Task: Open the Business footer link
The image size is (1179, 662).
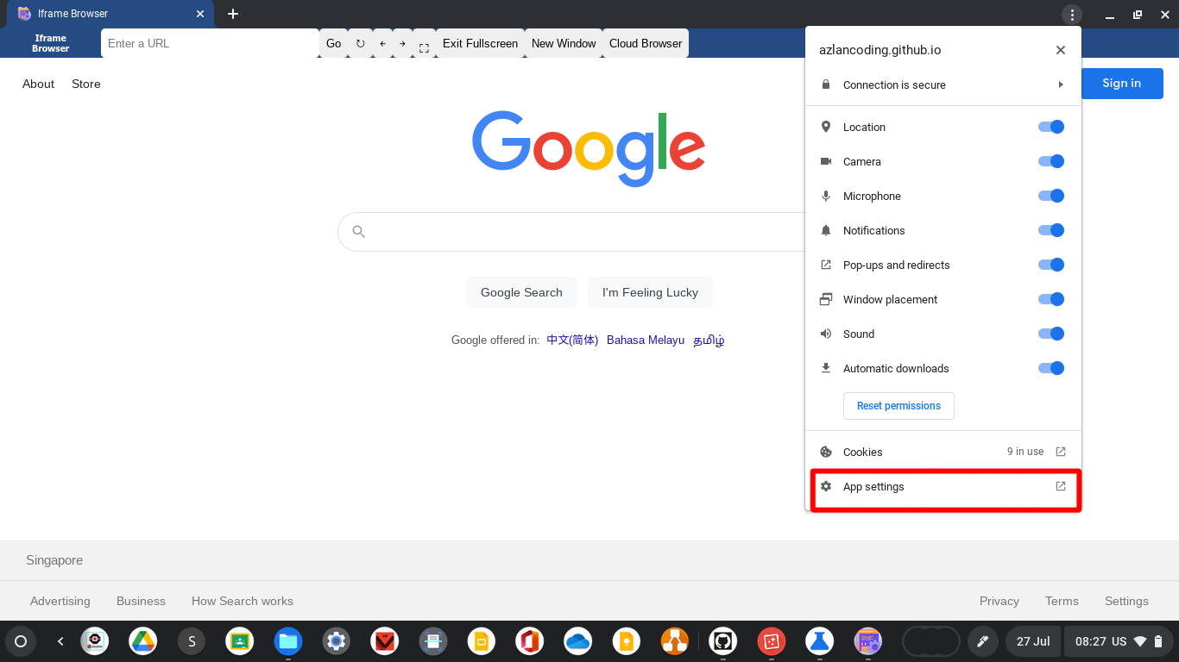Action: (x=141, y=601)
